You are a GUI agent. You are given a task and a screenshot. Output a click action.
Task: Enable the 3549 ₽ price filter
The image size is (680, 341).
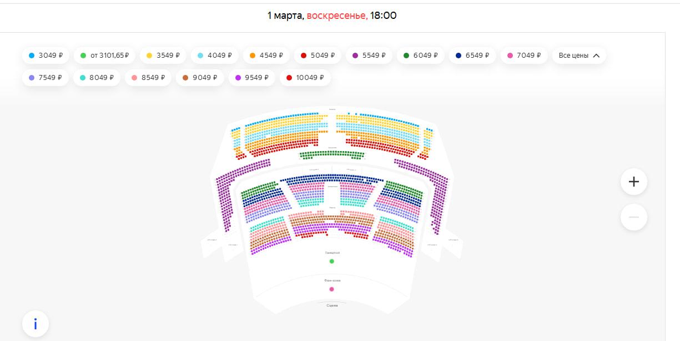click(x=163, y=56)
